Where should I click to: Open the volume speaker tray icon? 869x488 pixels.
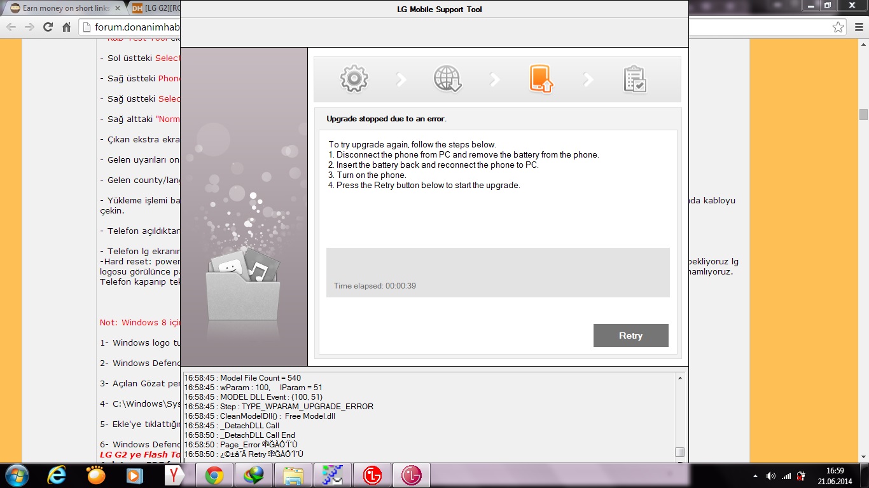(x=771, y=476)
